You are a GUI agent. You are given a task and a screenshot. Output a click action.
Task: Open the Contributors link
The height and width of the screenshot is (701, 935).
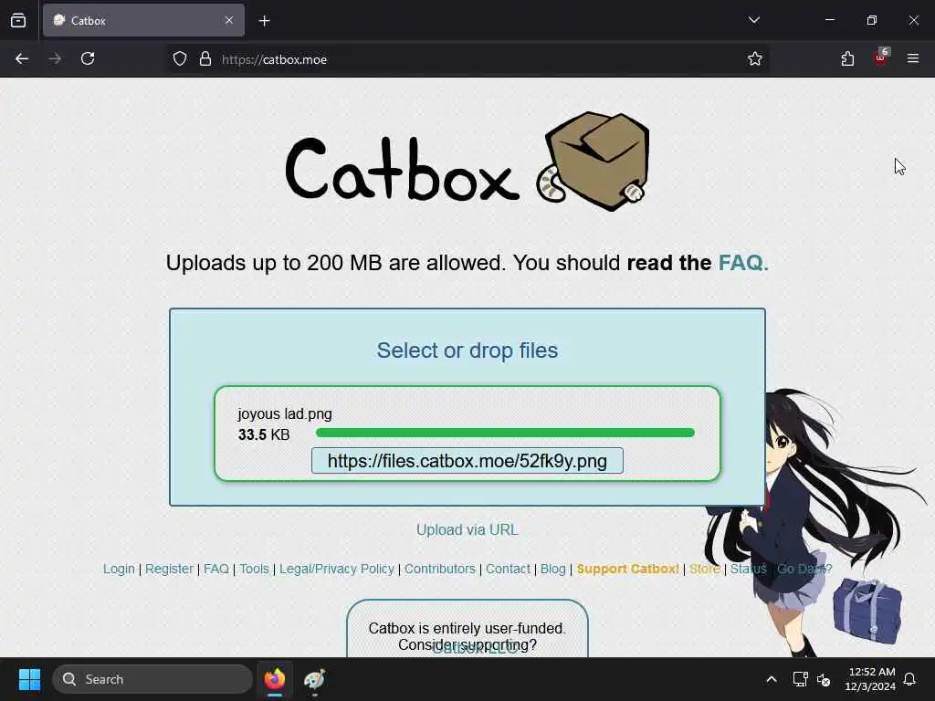tap(440, 569)
